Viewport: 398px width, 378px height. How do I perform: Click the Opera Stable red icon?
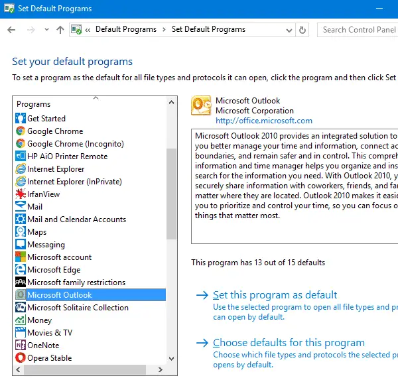point(21,357)
